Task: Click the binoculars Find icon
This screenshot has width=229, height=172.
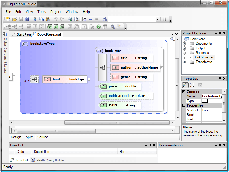Action: click(x=105, y=19)
